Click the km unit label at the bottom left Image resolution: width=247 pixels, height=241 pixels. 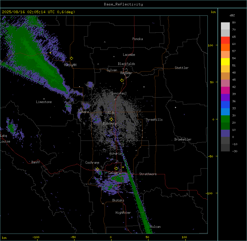(4, 238)
